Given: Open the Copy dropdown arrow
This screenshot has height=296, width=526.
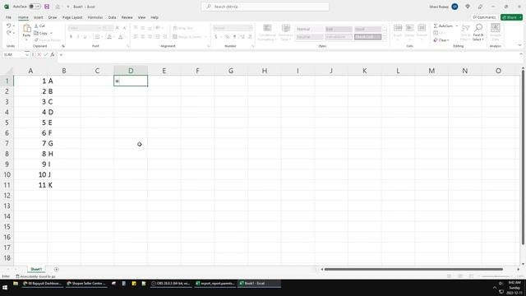Looking at the screenshot, I should pyautogui.click(x=51, y=33).
